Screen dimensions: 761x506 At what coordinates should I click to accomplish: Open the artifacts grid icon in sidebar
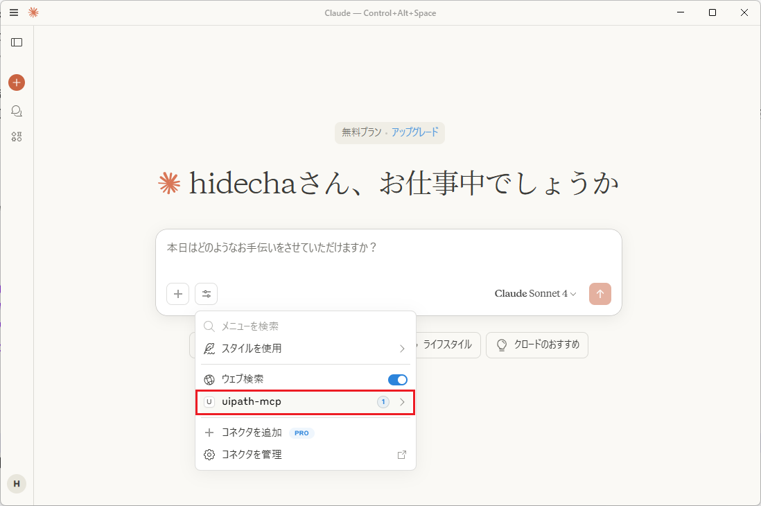tap(17, 137)
